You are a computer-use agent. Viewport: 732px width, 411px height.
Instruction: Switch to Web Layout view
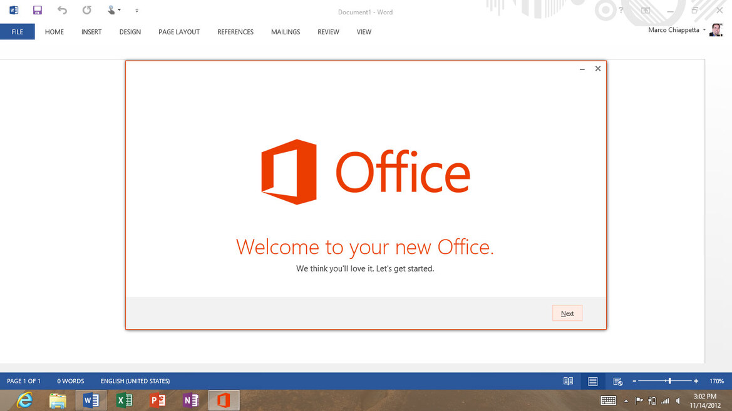(617, 381)
